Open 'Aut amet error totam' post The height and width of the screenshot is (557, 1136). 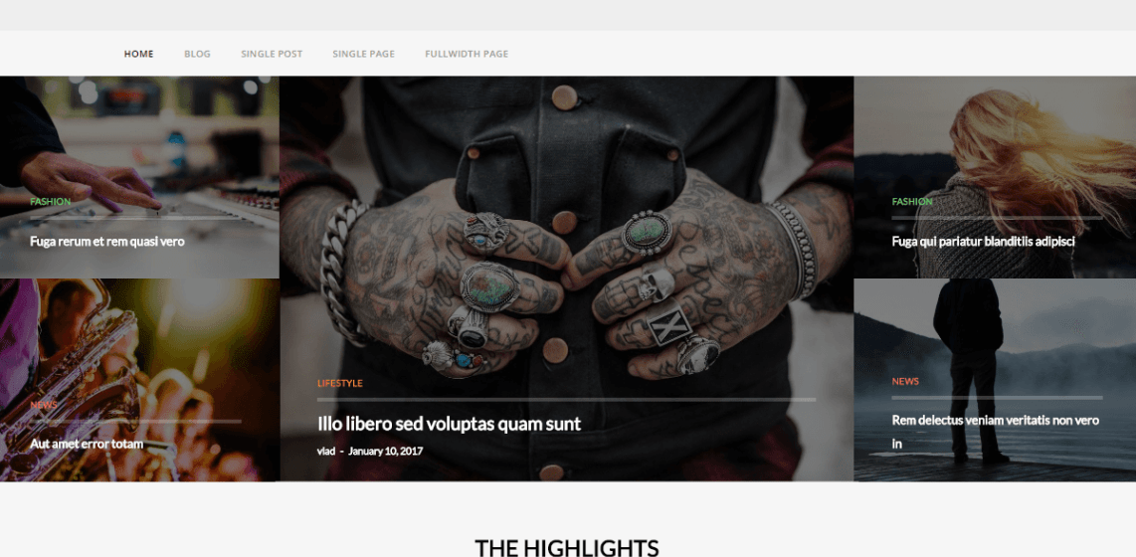coord(87,444)
